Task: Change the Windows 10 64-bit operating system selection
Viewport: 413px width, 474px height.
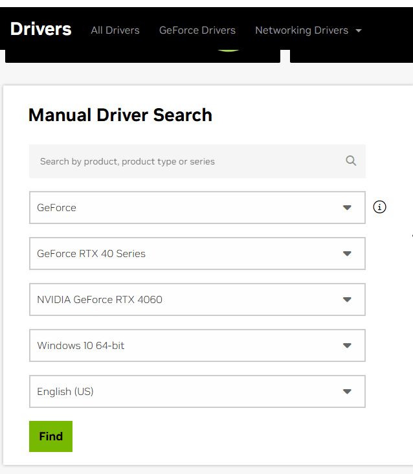Action: pyautogui.click(x=188, y=346)
